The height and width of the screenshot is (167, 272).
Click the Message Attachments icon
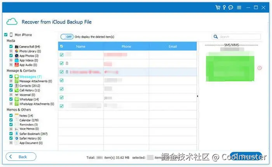tap(16, 81)
